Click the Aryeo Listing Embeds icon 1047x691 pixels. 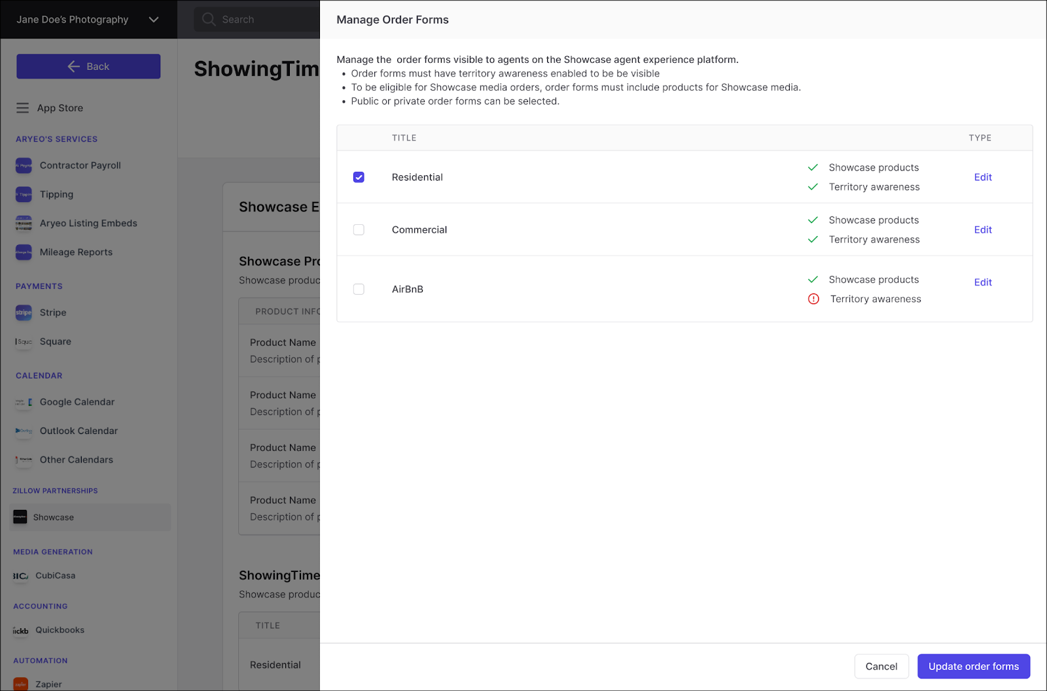(x=24, y=224)
